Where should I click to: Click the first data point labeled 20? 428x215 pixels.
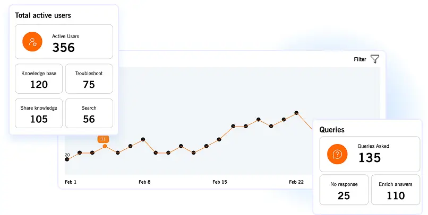(x=67, y=159)
